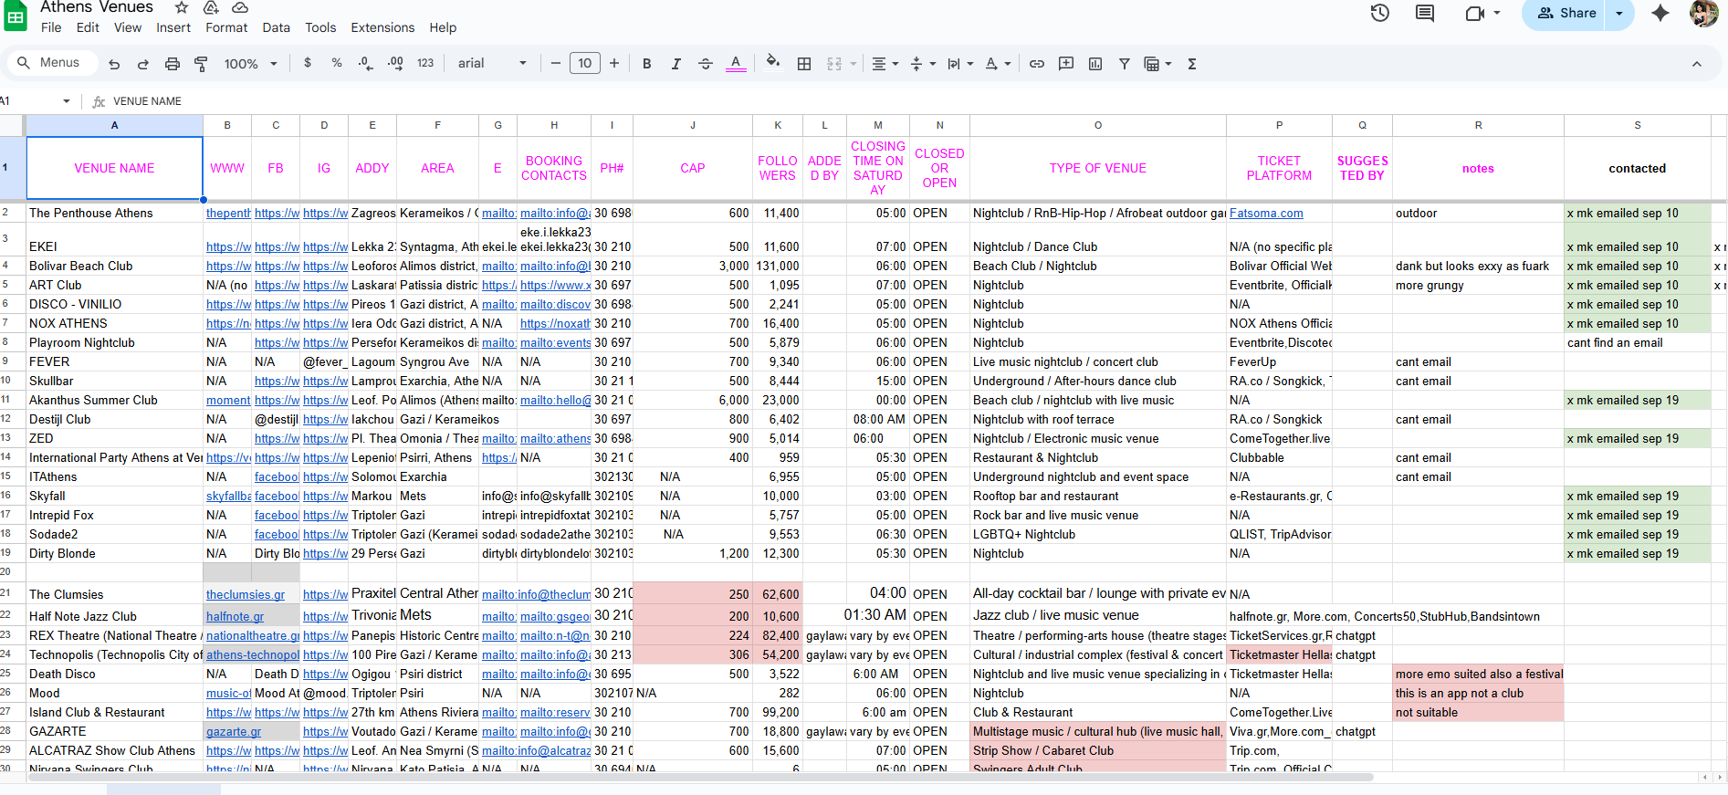
Task: Click the font size input field
Action: [585, 64]
